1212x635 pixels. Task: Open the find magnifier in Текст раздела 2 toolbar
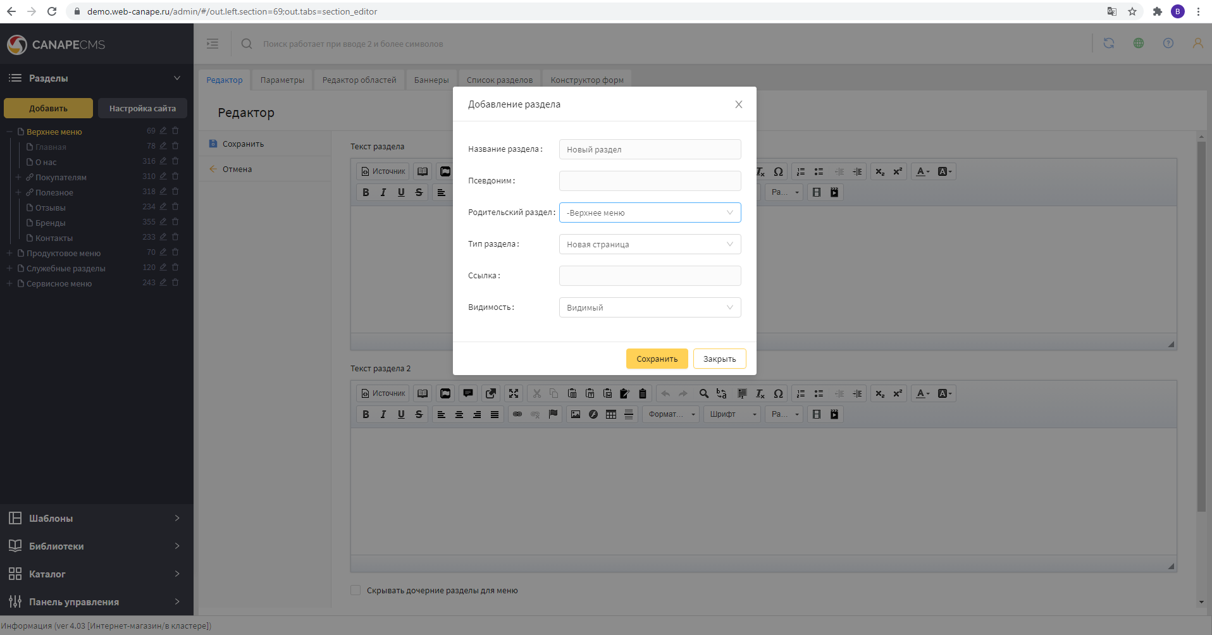pos(703,393)
